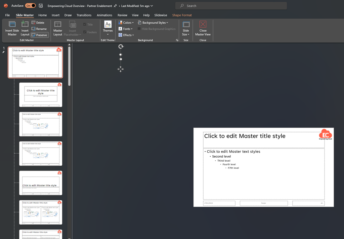Select the second layout thumbnail with centered title
Screen dimensions: 344x239
(41, 94)
